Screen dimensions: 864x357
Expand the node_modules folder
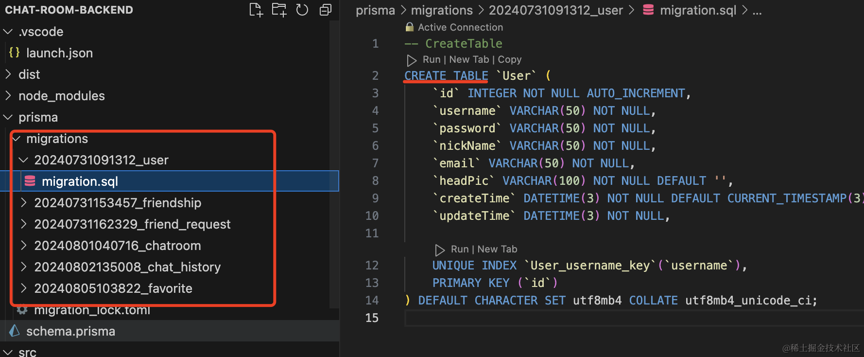pyautogui.click(x=8, y=96)
